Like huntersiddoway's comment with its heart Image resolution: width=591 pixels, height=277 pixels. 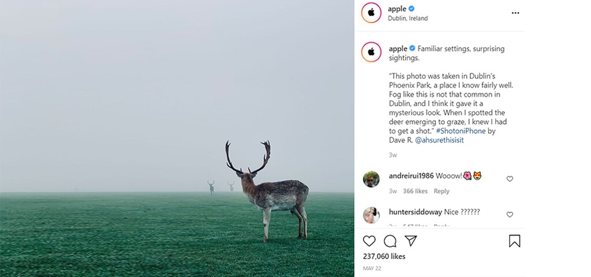510,215
